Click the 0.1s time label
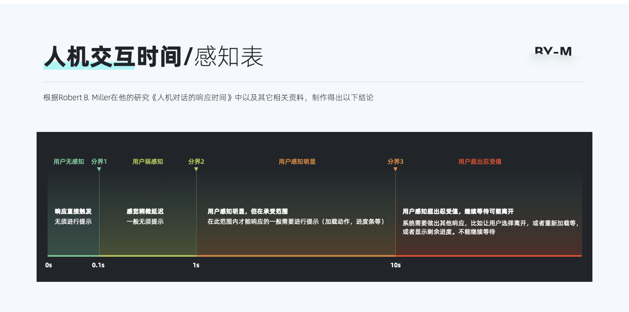This screenshot has width=629, height=312. click(x=98, y=265)
